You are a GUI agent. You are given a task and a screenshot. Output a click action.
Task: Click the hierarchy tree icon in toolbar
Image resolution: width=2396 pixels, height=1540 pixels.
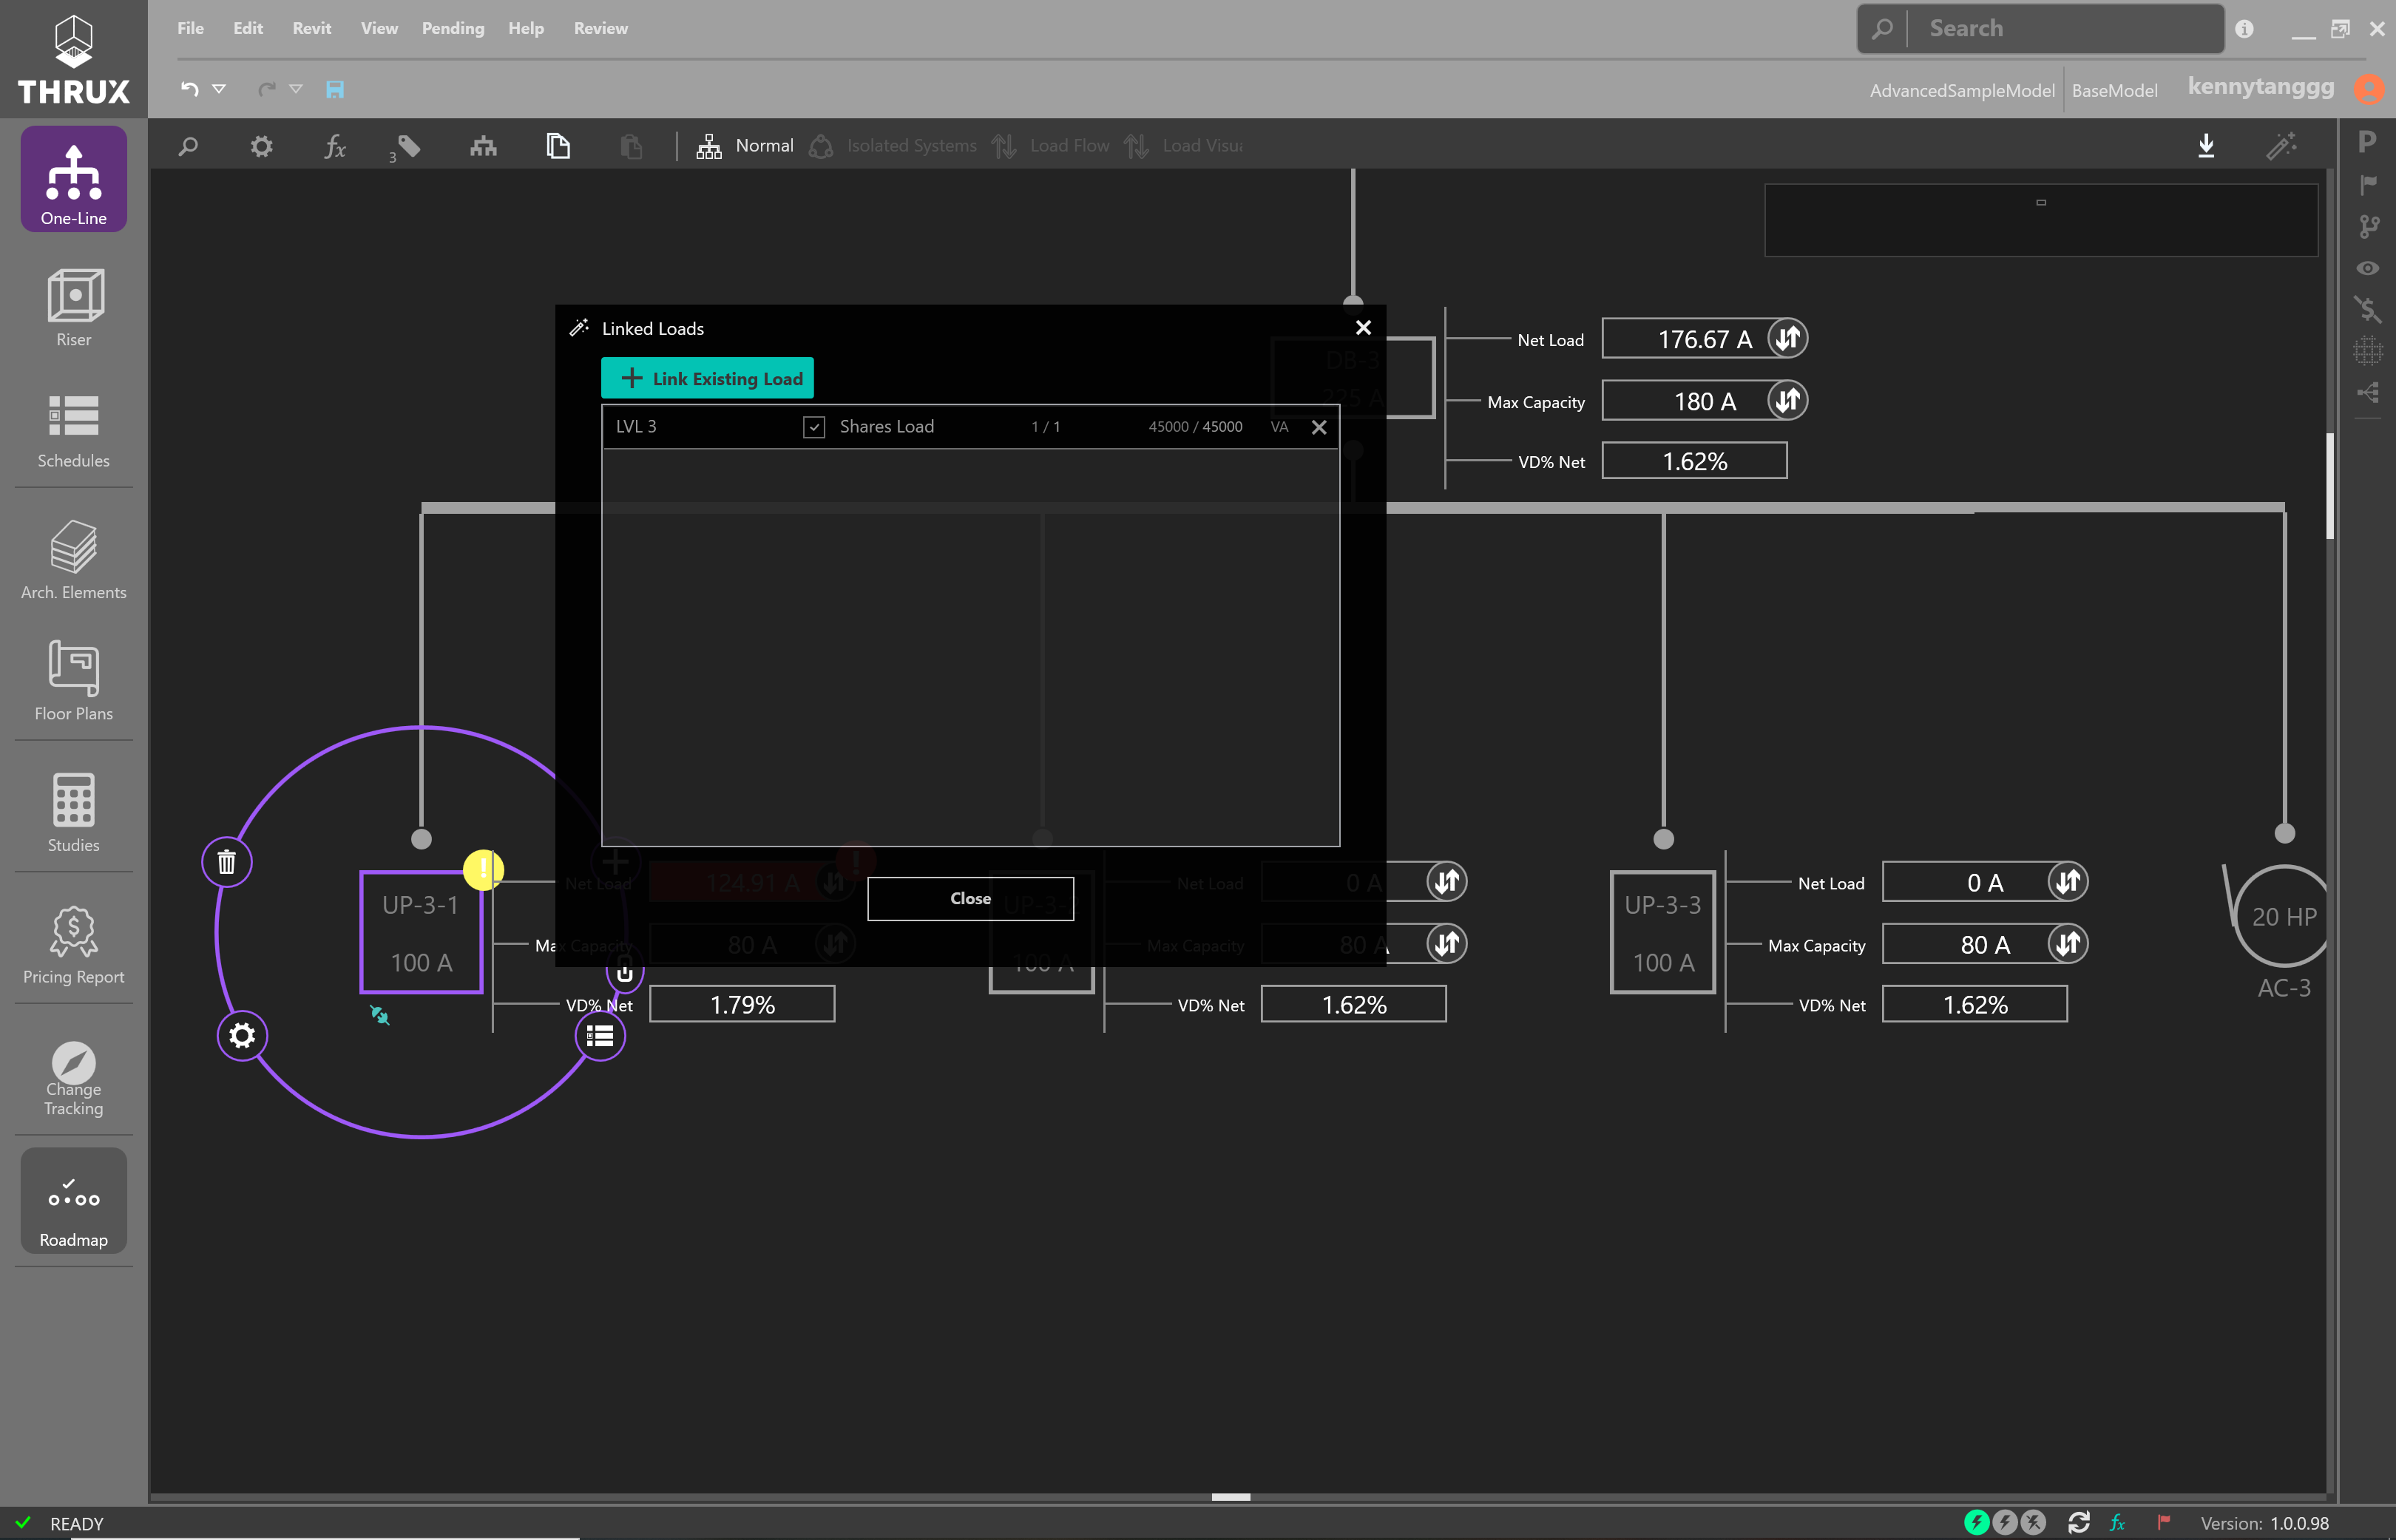[x=483, y=146]
